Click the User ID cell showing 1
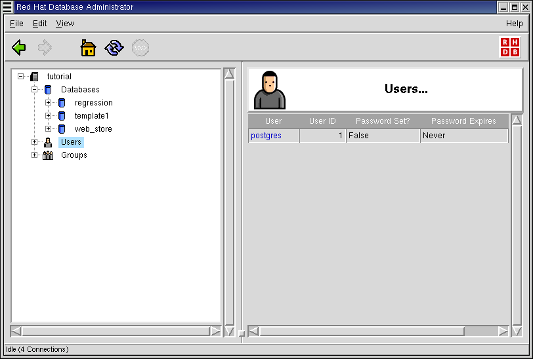The height and width of the screenshot is (359, 533). click(322, 136)
